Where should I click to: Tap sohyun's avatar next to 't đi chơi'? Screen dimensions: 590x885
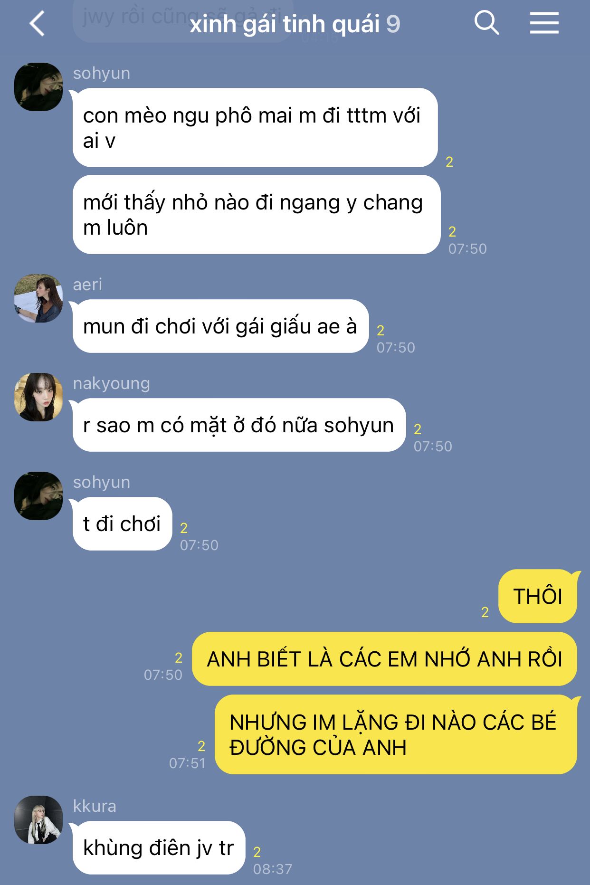tap(38, 496)
